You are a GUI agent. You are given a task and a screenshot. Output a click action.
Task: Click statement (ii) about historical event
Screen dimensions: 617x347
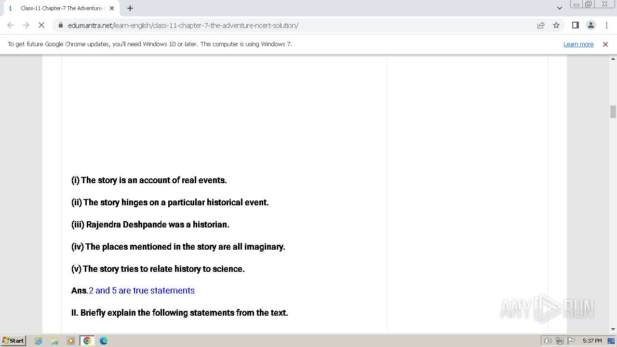[x=170, y=202]
